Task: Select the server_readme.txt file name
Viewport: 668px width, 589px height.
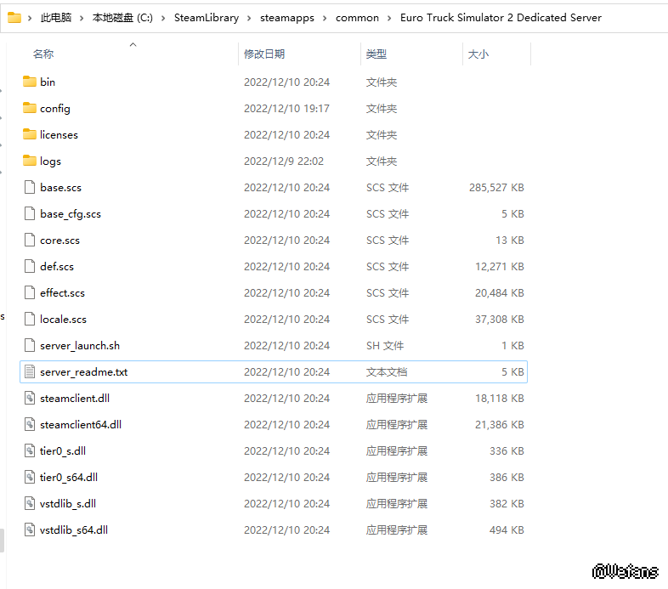Action: click(x=84, y=372)
